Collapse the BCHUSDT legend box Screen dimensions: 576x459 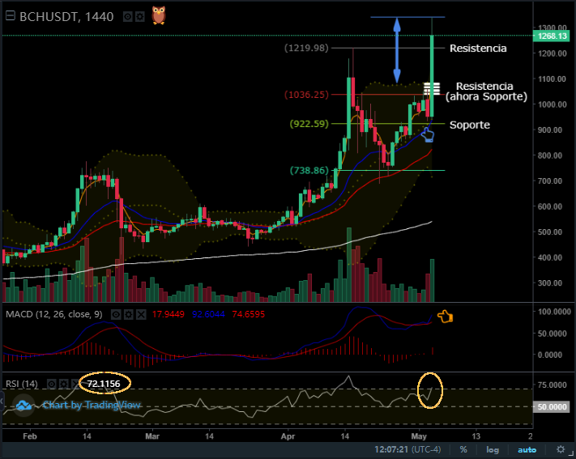11,16
